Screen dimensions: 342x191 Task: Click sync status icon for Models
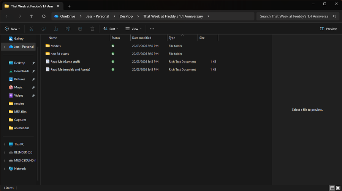[x=113, y=46]
